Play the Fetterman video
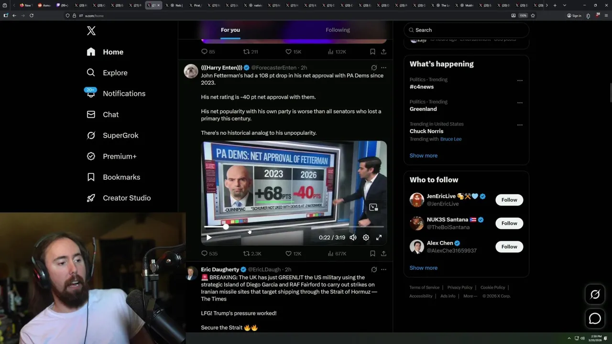This screenshot has width=612, height=344. 209,237
